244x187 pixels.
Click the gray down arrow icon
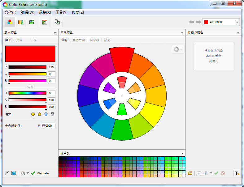[52, 114]
